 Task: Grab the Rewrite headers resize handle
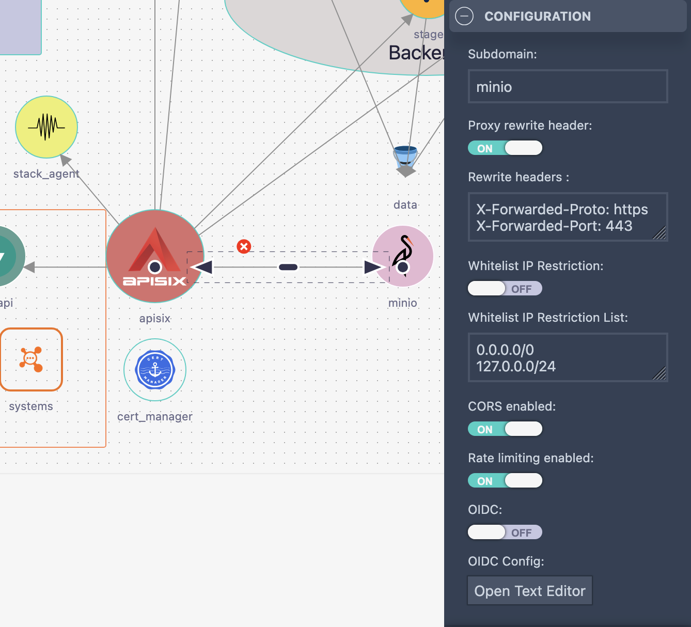660,233
